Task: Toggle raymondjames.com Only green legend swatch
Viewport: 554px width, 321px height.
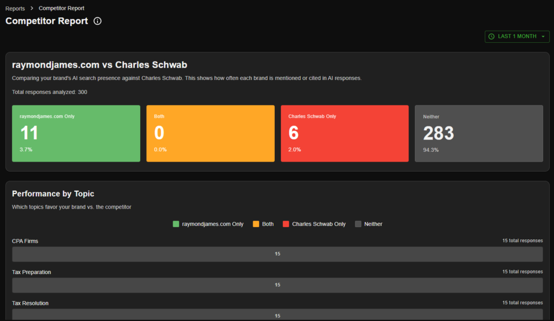Action: [x=176, y=224]
